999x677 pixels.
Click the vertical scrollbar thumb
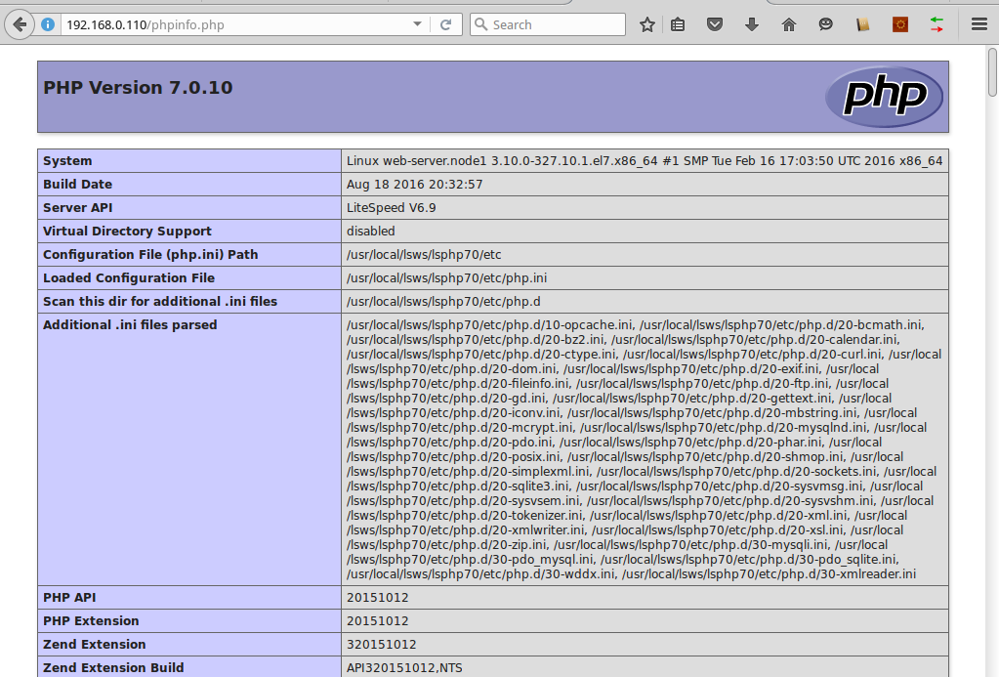(992, 72)
